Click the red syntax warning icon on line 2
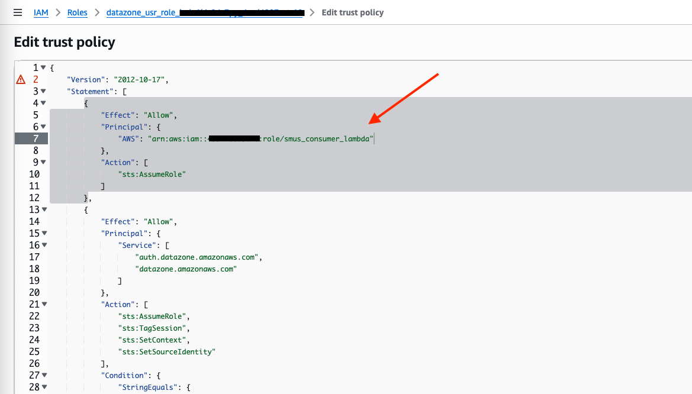This screenshot has height=394, width=692. click(21, 79)
